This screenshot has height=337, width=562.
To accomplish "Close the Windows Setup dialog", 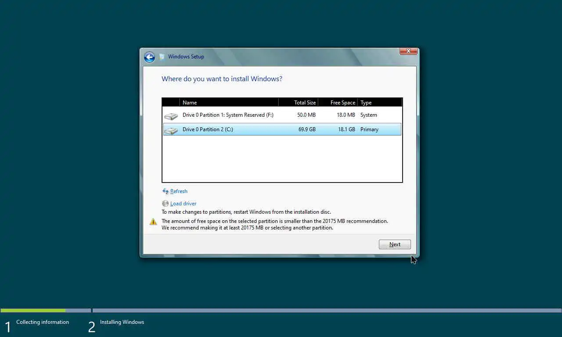I will [408, 51].
